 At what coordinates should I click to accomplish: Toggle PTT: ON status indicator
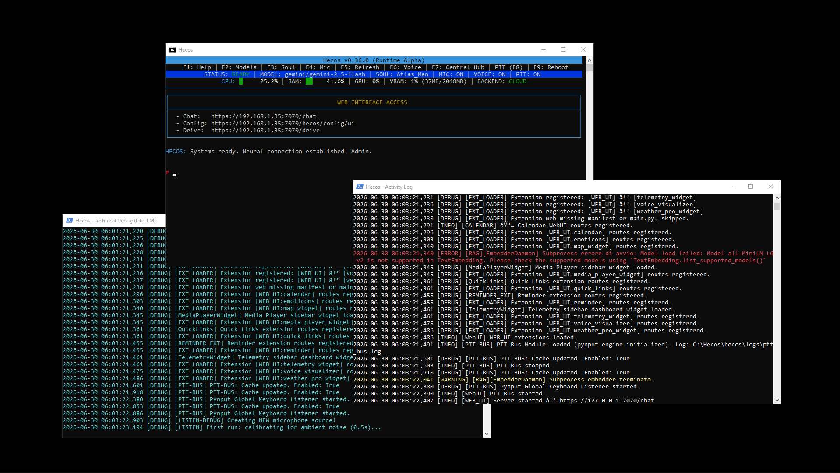point(528,74)
